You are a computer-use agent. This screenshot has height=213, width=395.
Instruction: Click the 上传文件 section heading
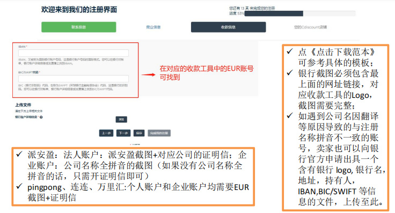click(x=23, y=105)
